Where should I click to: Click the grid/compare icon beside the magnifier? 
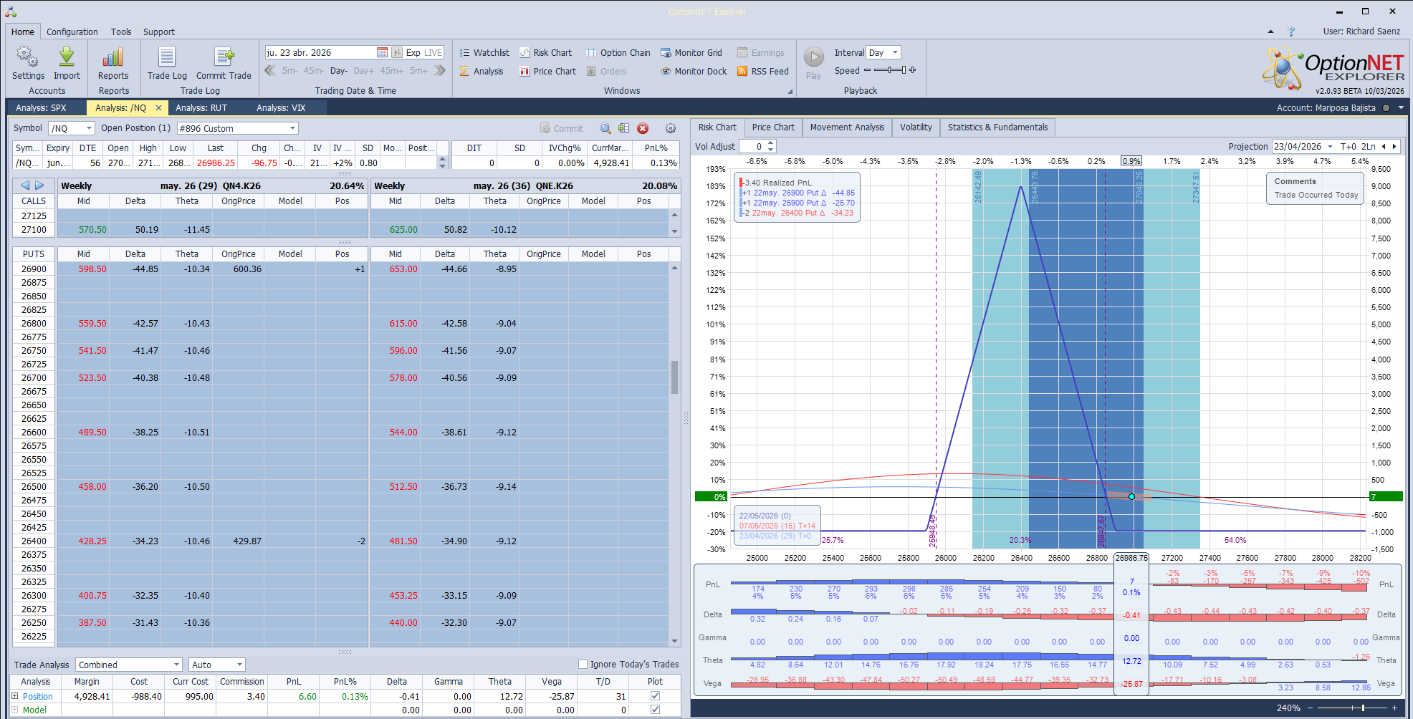[624, 128]
